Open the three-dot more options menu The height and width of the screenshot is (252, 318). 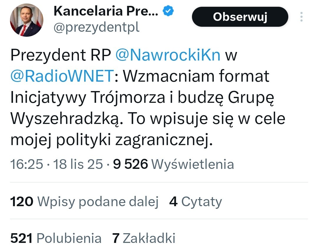(x=302, y=17)
